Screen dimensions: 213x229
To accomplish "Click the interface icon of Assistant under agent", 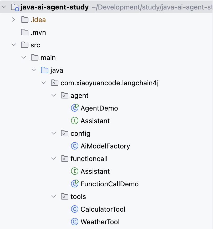I will (x=75, y=121).
